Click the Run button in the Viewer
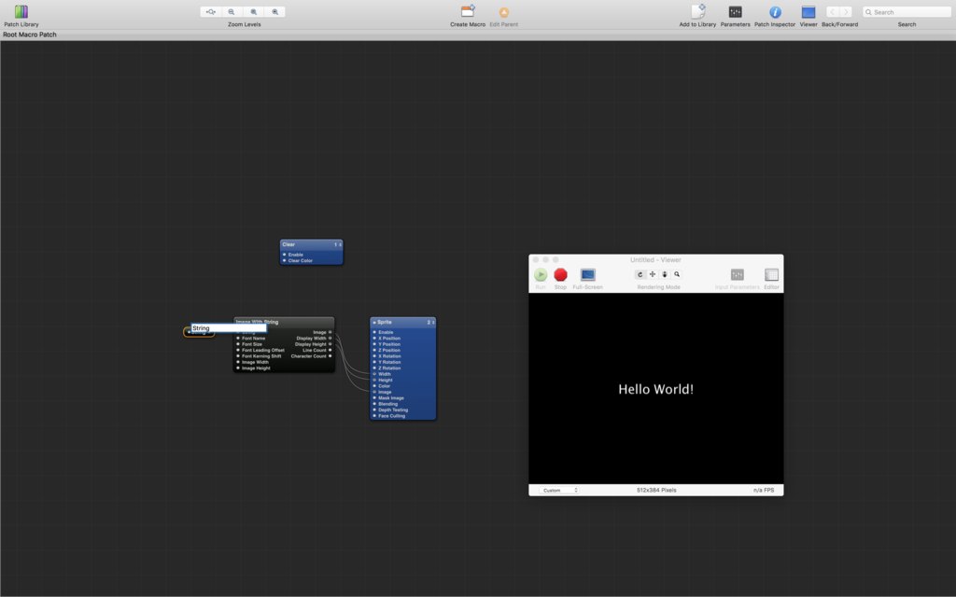This screenshot has width=956, height=597. (541, 275)
